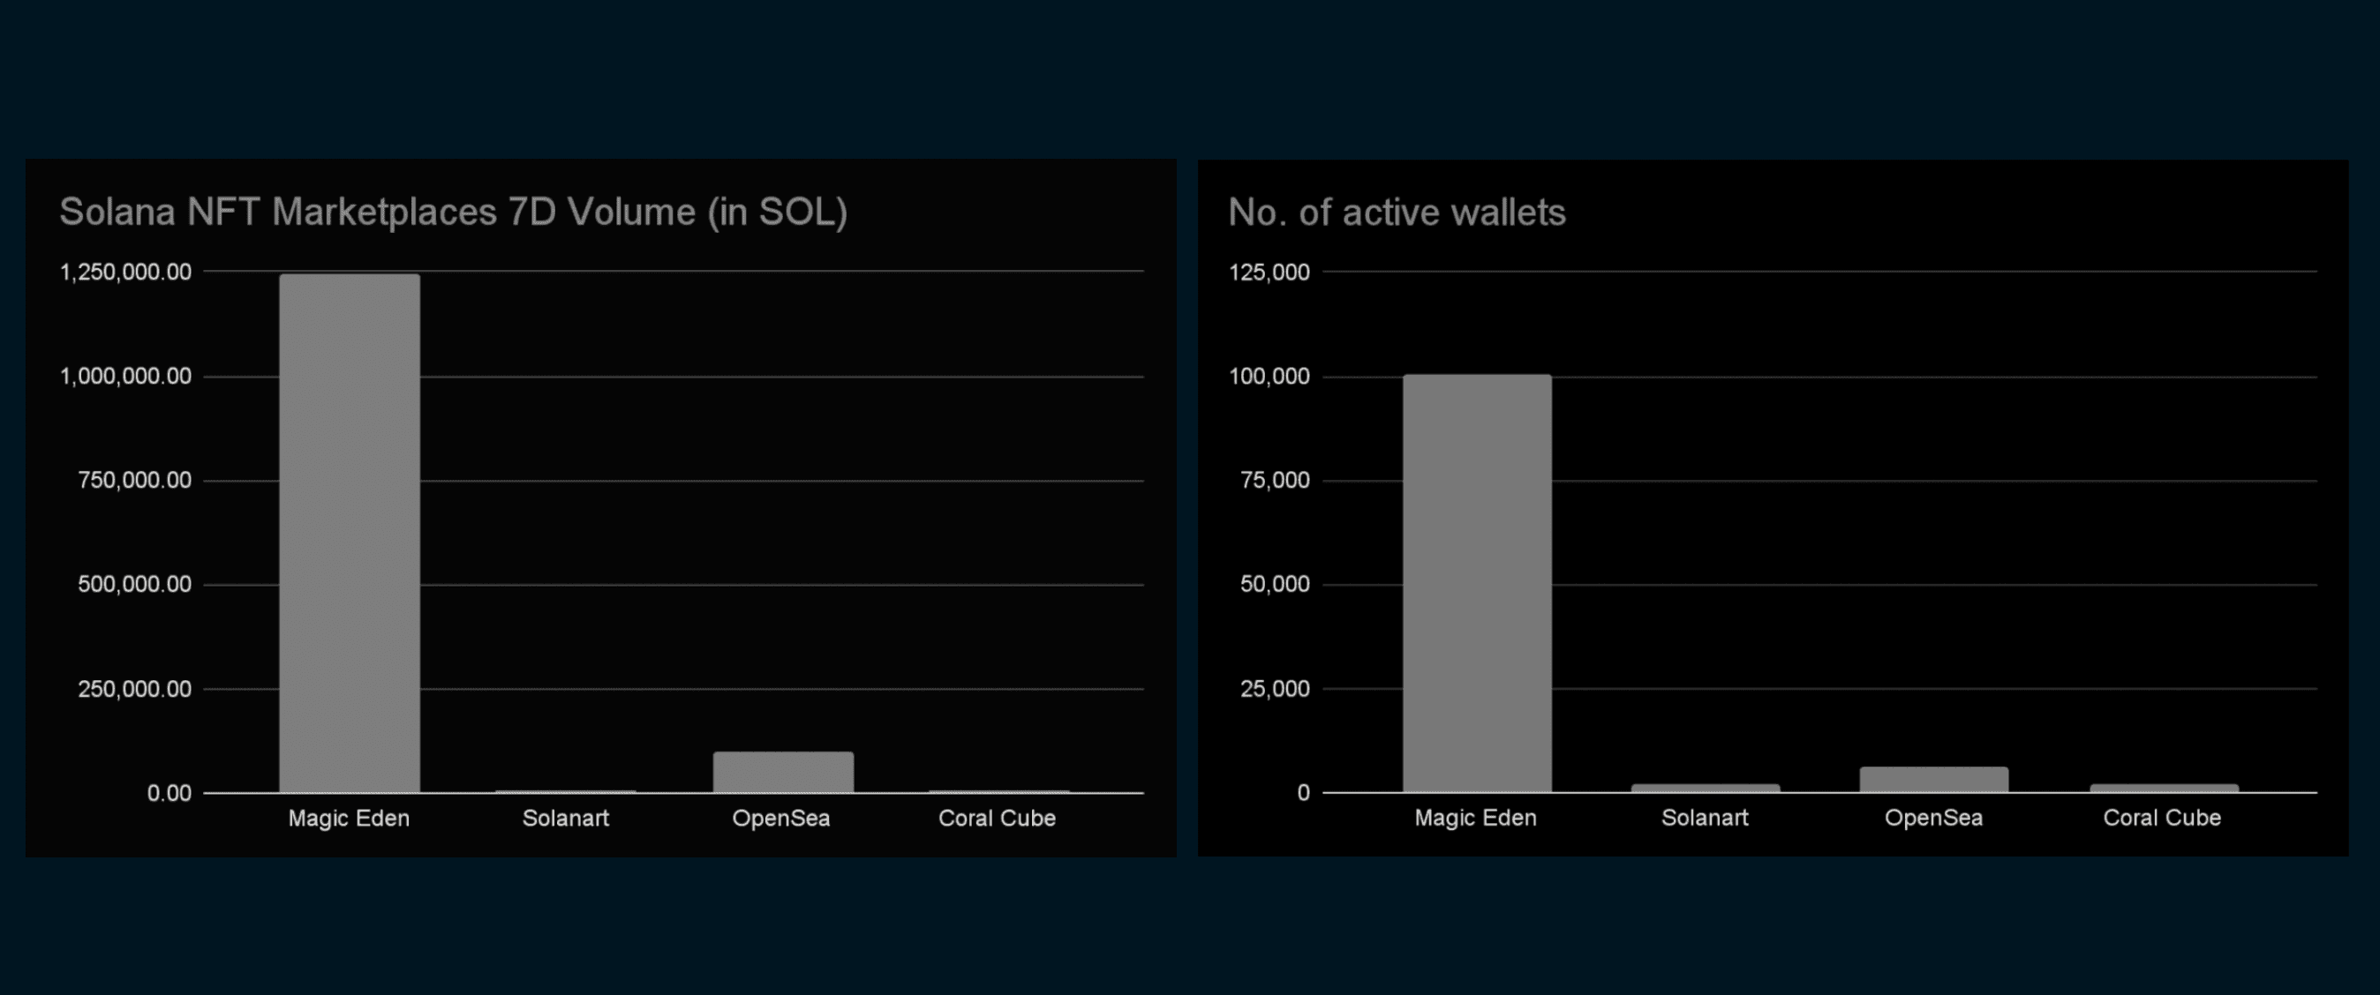Select the Magic Eden bar in volume chart
This screenshot has width=2380, height=995.
(x=350, y=533)
